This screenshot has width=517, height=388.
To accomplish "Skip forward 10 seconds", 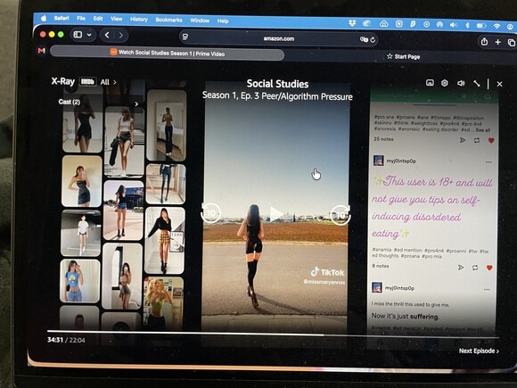I will point(341,215).
